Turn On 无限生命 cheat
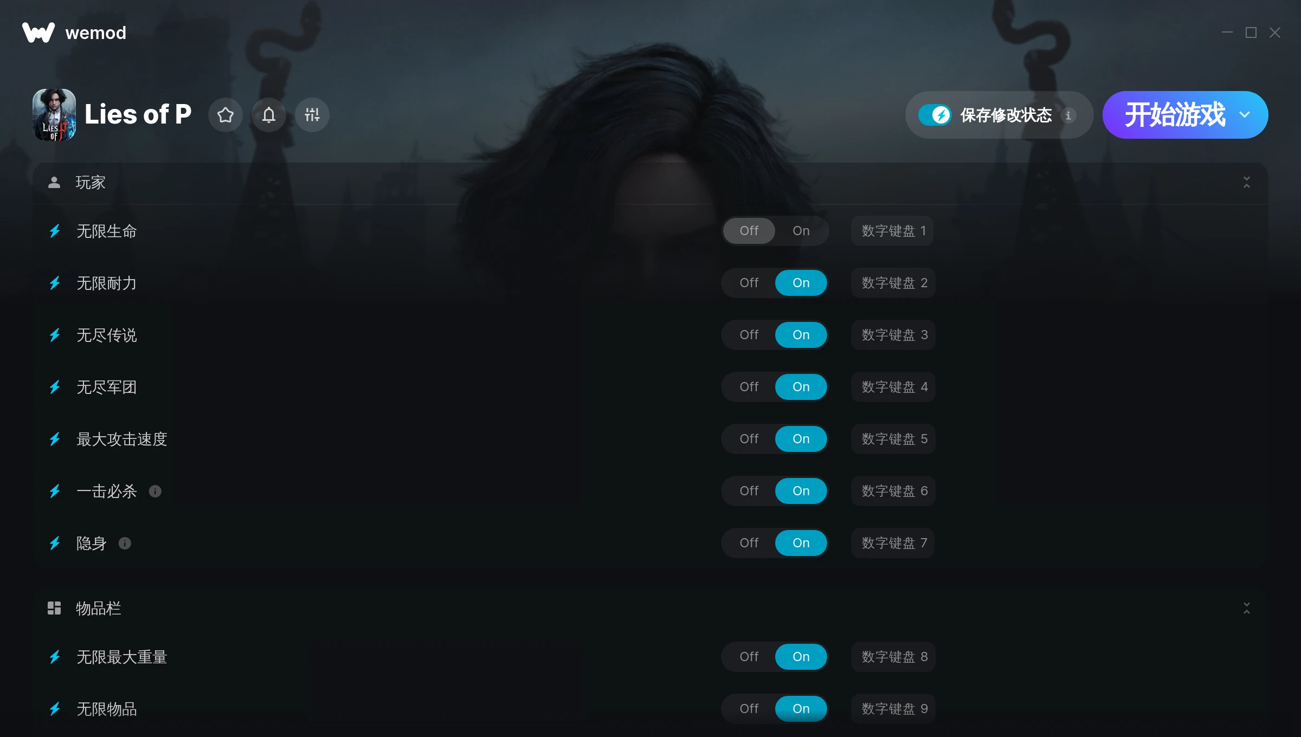 coord(801,231)
